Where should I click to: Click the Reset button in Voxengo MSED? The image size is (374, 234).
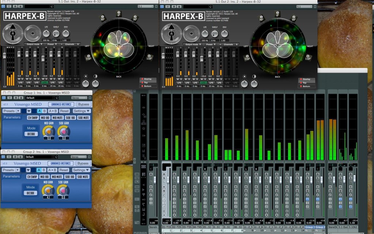64,111
